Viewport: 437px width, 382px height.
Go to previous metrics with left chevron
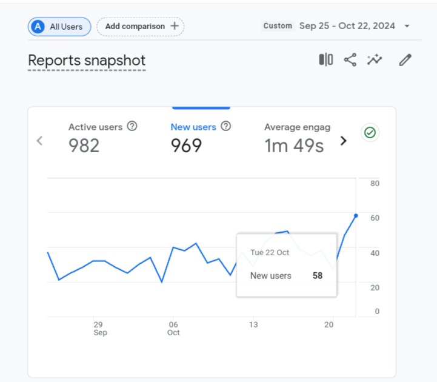pyautogui.click(x=39, y=141)
